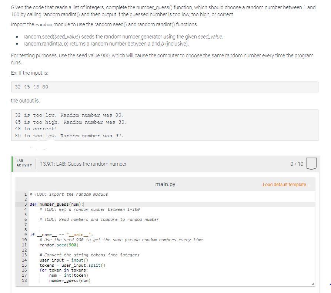Click the '0 / 10' score text

(x=297, y=164)
